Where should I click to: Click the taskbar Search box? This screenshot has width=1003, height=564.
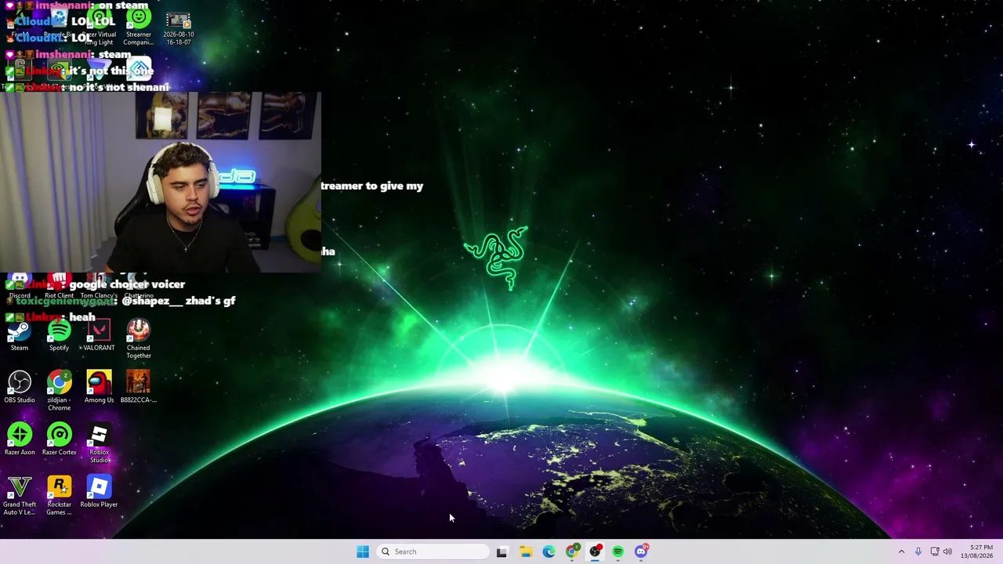click(x=433, y=551)
